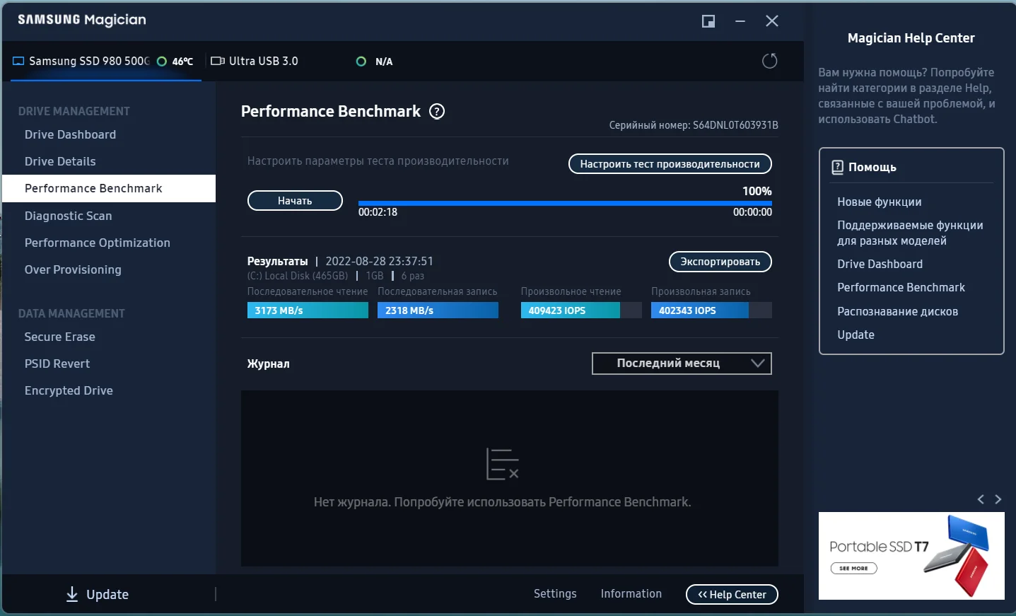This screenshot has height=616, width=1016.
Task: Click the Ultra USB 3.0 drive icon
Action: (218, 61)
